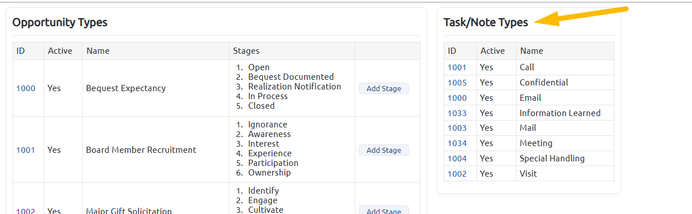The height and width of the screenshot is (214, 692).
Task: Click the Mail name cell
Action: point(565,128)
